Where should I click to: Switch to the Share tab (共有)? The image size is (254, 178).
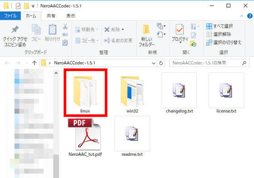click(51, 16)
